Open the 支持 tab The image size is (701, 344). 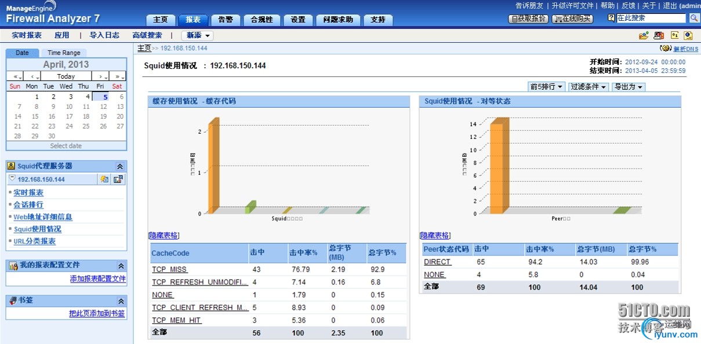(x=378, y=19)
